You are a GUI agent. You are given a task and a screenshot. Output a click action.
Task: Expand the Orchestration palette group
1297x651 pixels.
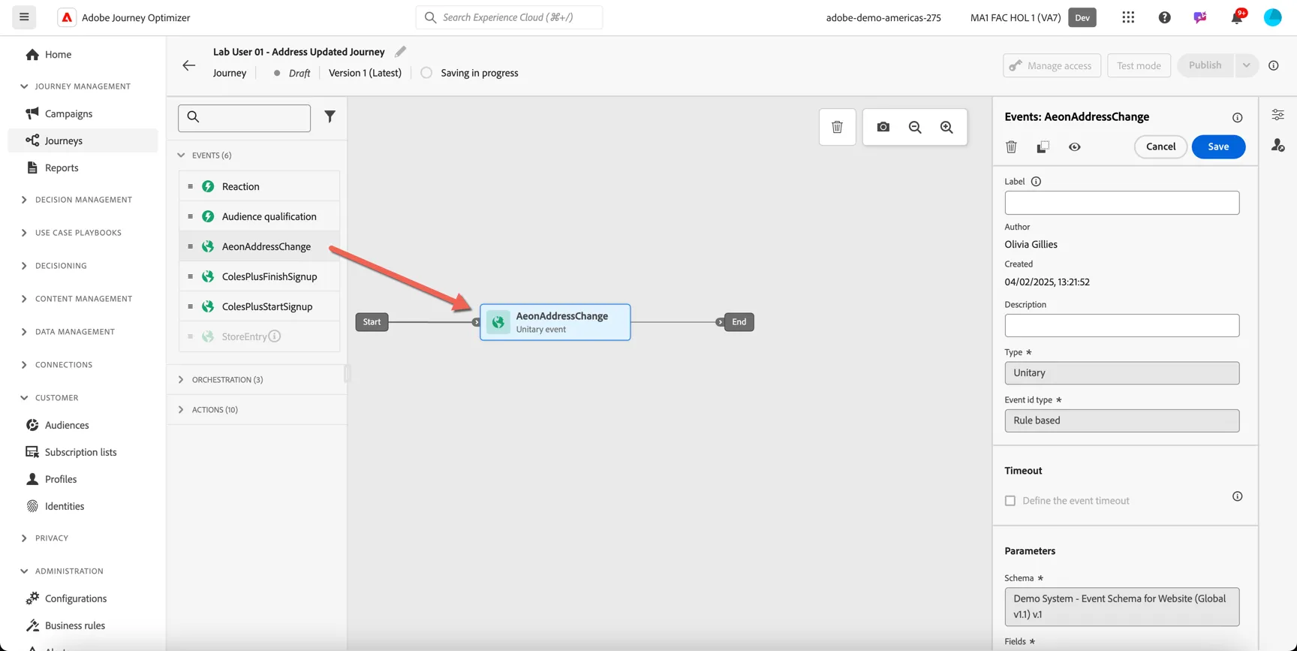[181, 379]
